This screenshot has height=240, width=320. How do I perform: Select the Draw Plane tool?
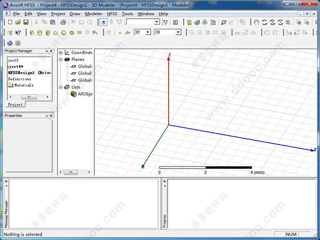(128, 33)
